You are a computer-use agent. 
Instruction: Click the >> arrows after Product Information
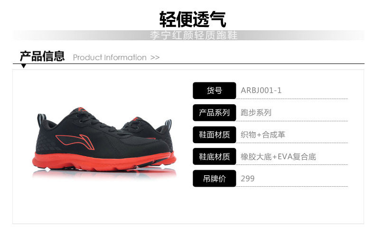155,57
